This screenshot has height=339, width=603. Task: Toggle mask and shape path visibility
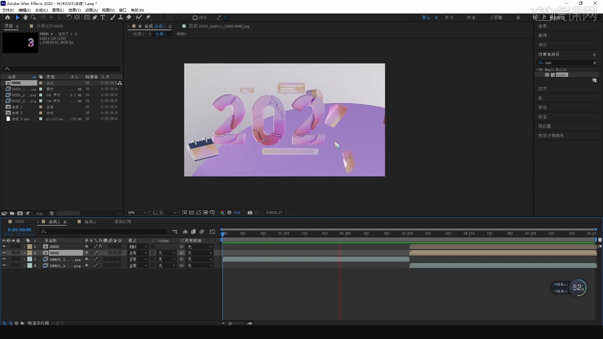click(198, 213)
